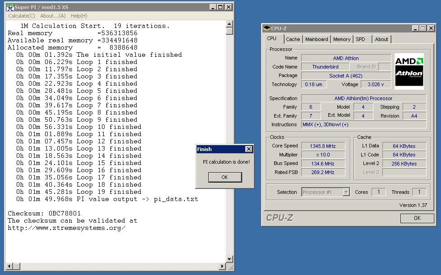Click the Checksum: 0BC78801 line
441x275 pixels.
coord(44,213)
